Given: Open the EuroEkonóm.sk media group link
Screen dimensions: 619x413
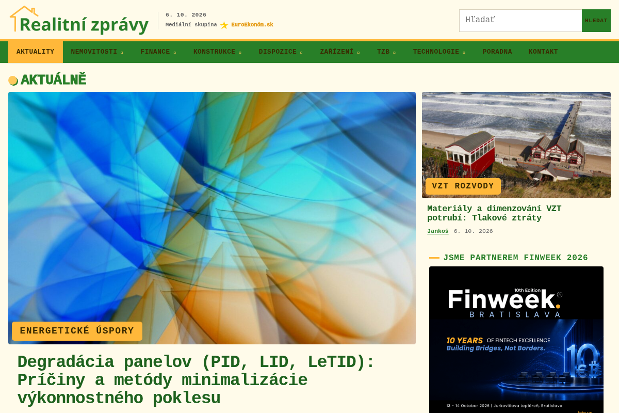Looking at the screenshot, I should pos(252,25).
